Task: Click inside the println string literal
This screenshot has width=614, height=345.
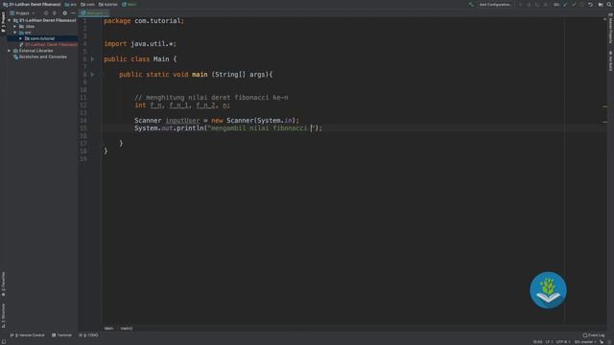Action: tap(261, 128)
